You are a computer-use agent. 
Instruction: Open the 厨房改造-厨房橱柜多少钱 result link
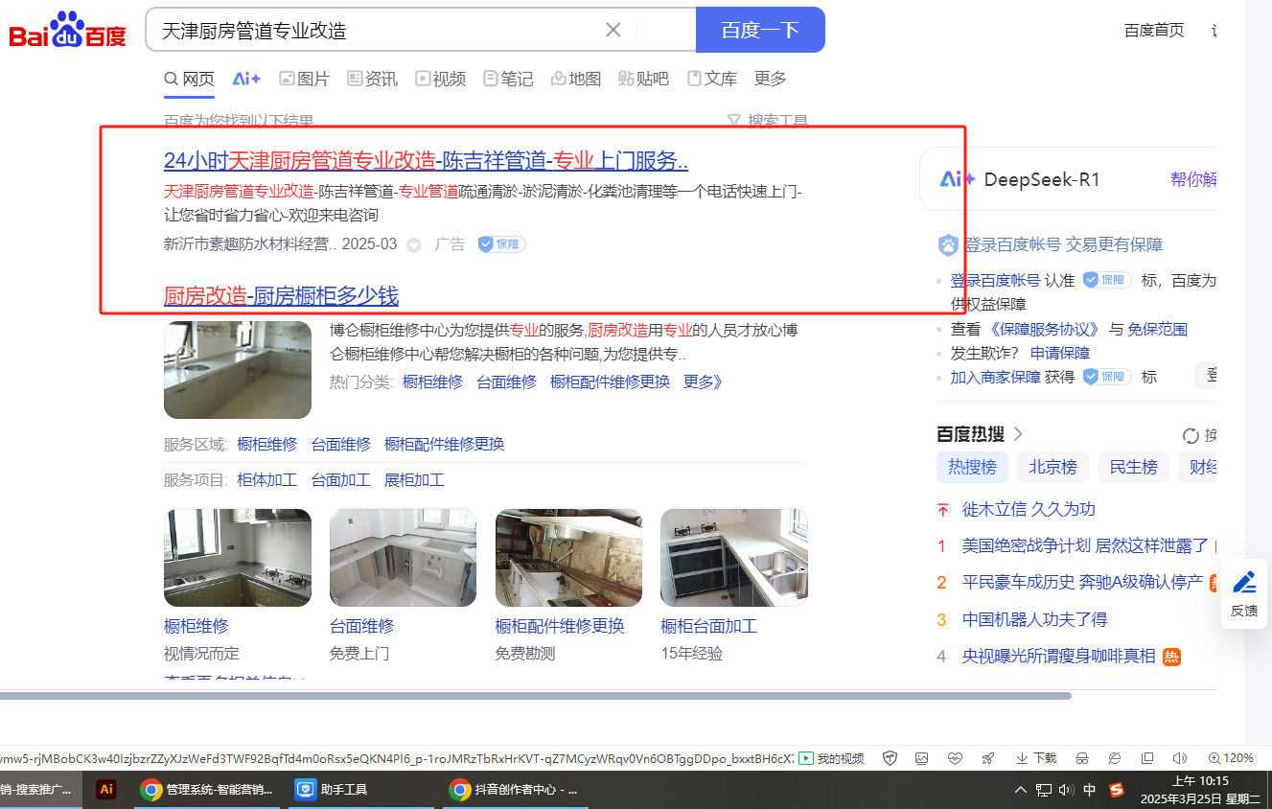(281, 295)
